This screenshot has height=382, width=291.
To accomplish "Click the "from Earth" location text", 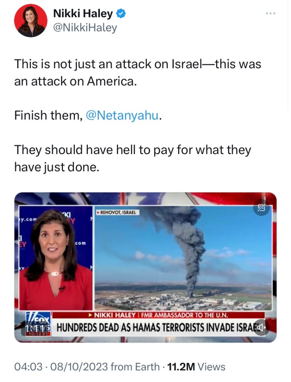I will (135, 367).
